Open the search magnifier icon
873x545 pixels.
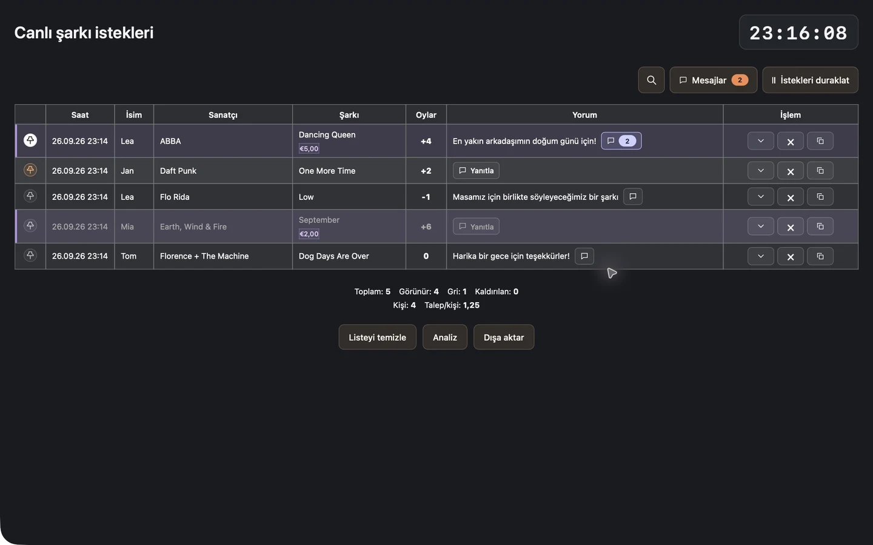(x=651, y=80)
